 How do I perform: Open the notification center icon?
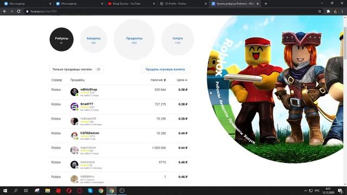340,191
